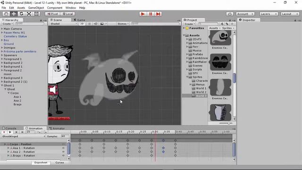Open Unity cloud services

[x=230, y=14]
